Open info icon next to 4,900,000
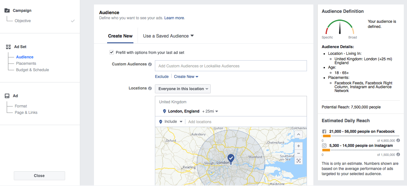 point(398,140)
